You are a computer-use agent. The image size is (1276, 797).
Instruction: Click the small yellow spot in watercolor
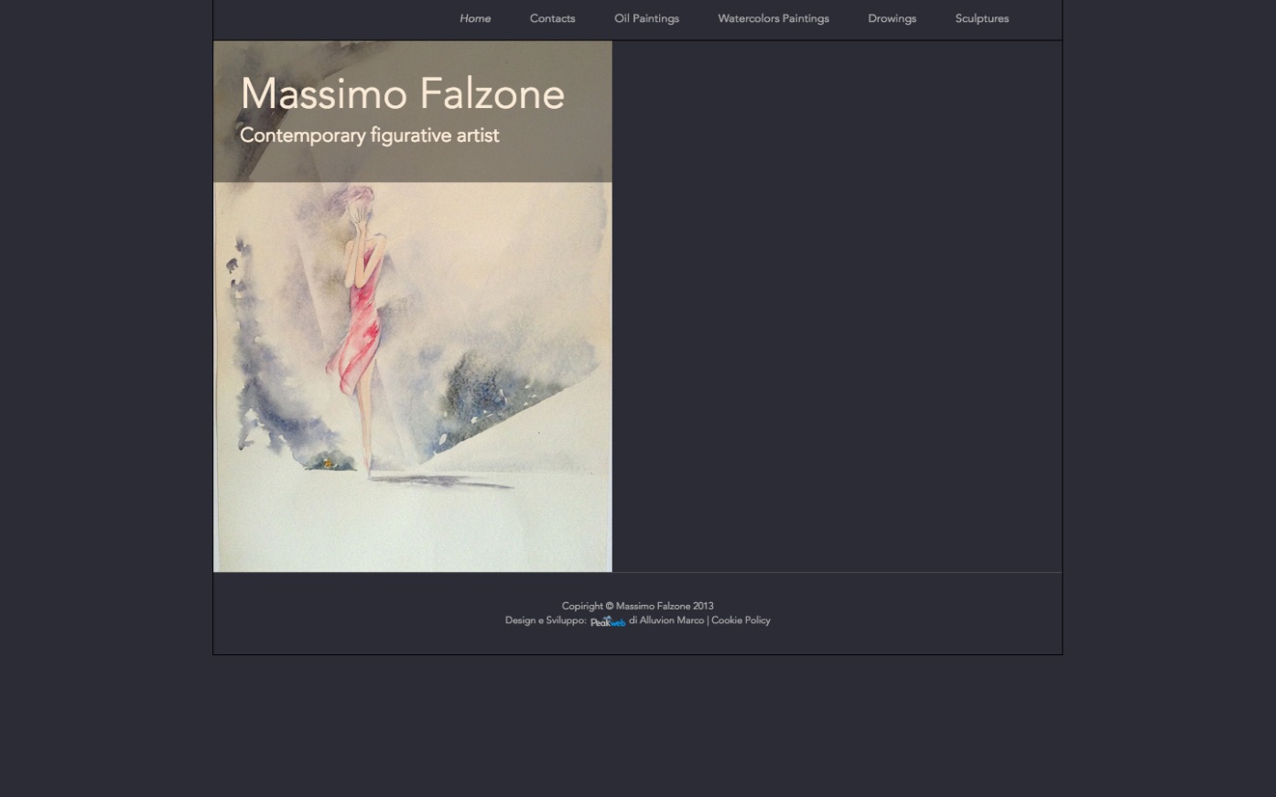[328, 465]
